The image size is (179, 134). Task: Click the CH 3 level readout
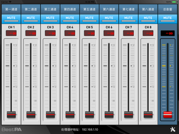pos(50,33)
